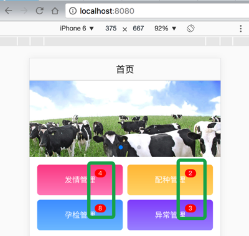
Task: Click the 首页 page title
Action: pyautogui.click(x=125, y=70)
